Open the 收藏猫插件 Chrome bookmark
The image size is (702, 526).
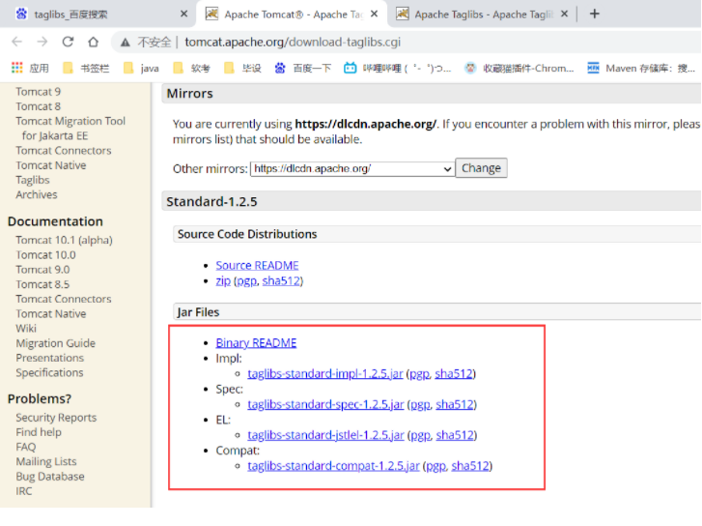coord(519,68)
